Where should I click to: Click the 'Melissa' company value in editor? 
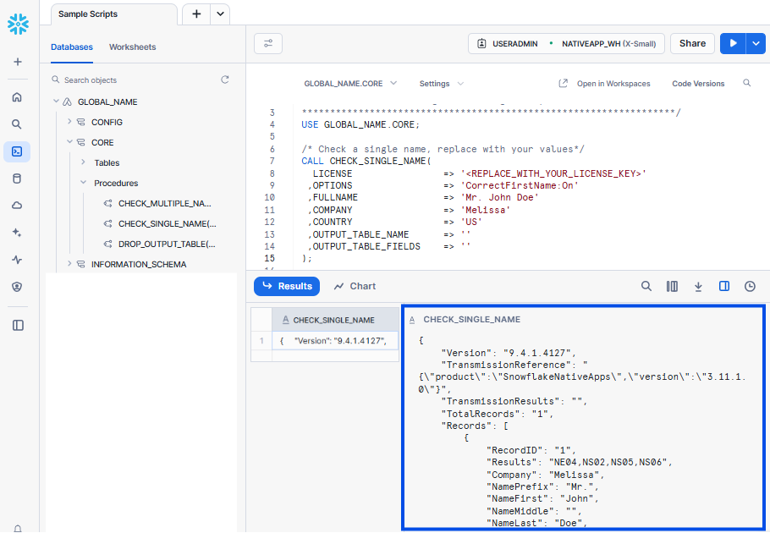tap(486, 210)
